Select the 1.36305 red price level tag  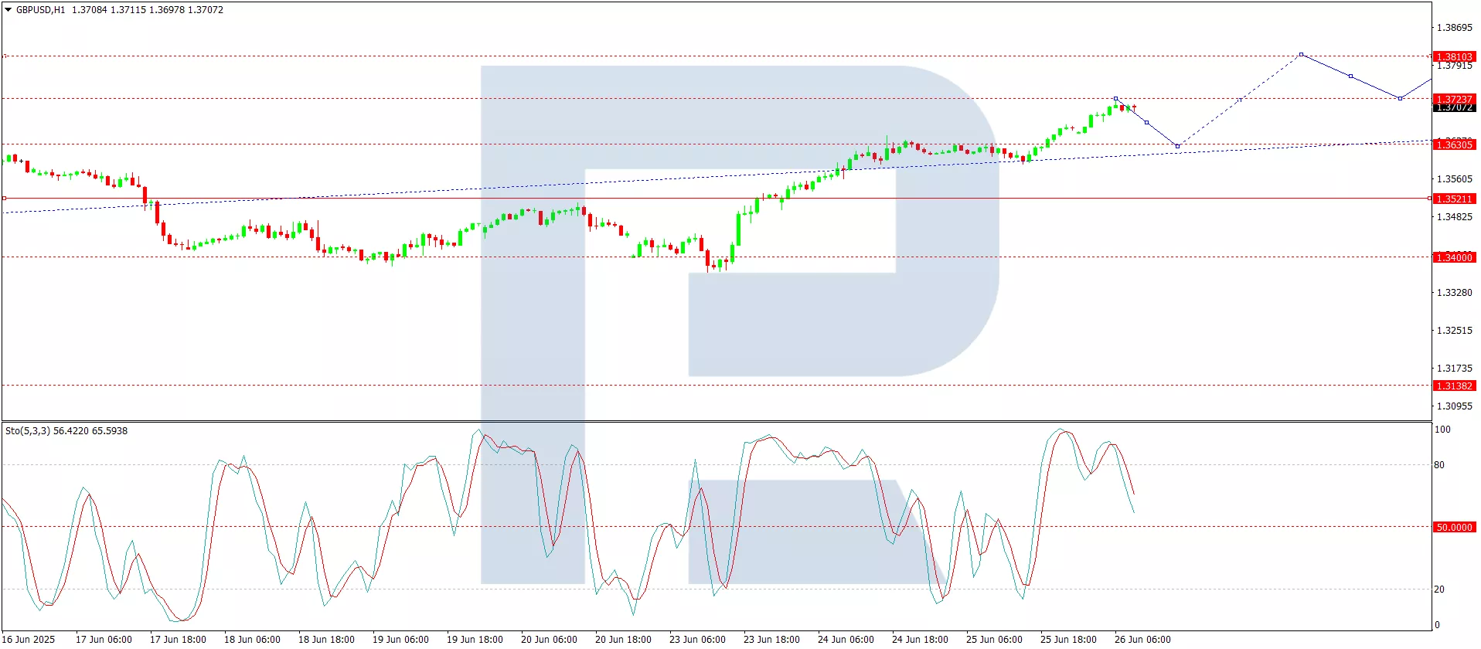click(x=1454, y=144)
